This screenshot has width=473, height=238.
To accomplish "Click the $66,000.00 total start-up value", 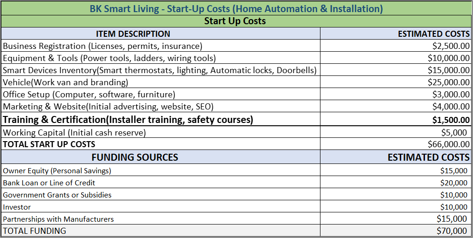I will pos(448,144).
